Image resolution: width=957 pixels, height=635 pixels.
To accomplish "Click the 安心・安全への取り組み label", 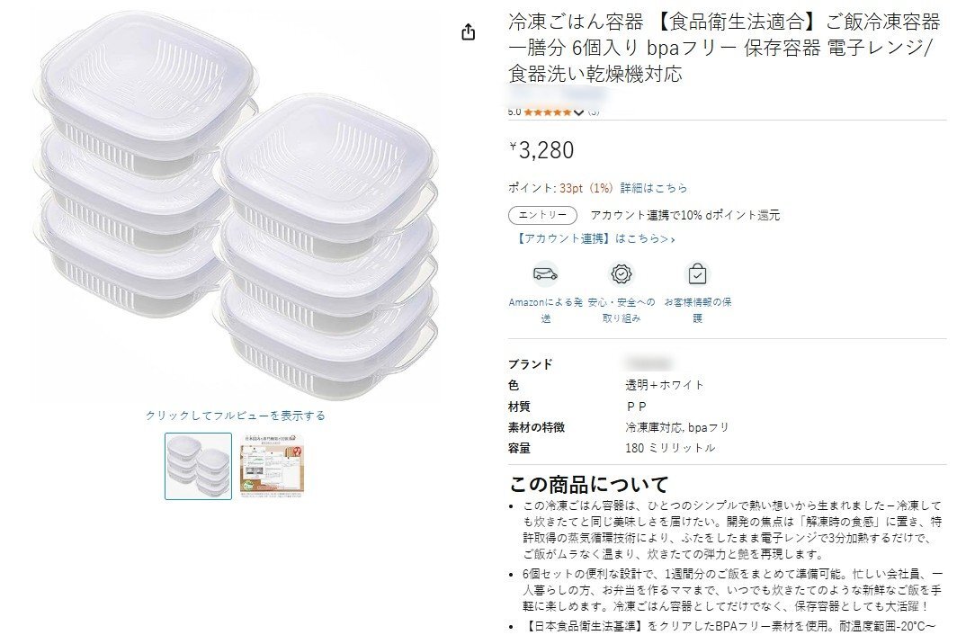I will click(x=622, y=310).
